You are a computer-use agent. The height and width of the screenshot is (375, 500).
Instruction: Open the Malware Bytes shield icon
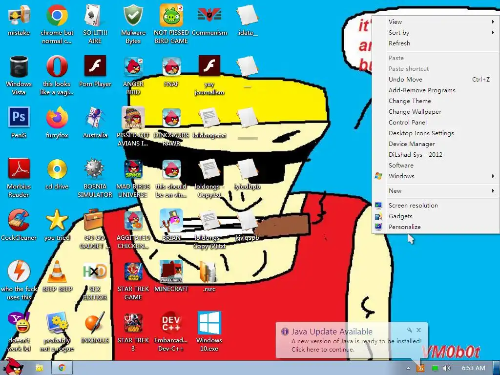(x=133, y=15)
